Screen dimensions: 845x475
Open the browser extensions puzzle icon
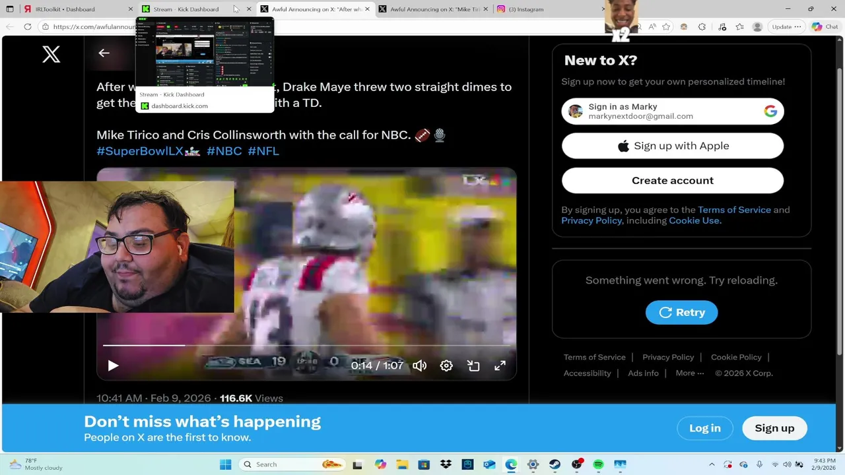(x=702, y=26)
